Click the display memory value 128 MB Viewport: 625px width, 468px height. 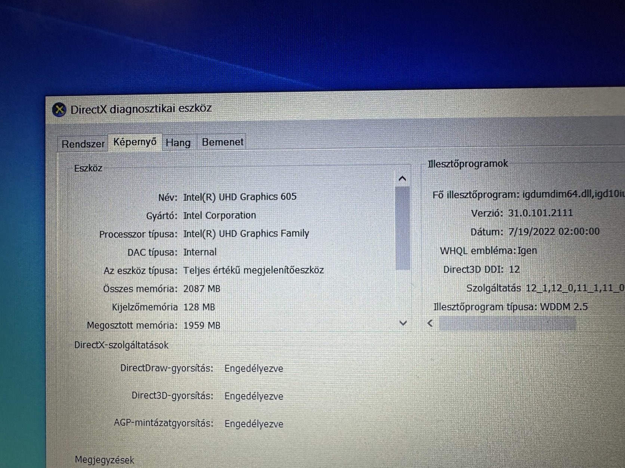199,307
